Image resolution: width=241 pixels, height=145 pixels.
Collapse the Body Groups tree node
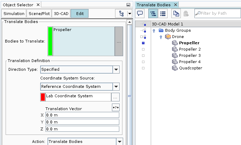[x=154, y=30]
